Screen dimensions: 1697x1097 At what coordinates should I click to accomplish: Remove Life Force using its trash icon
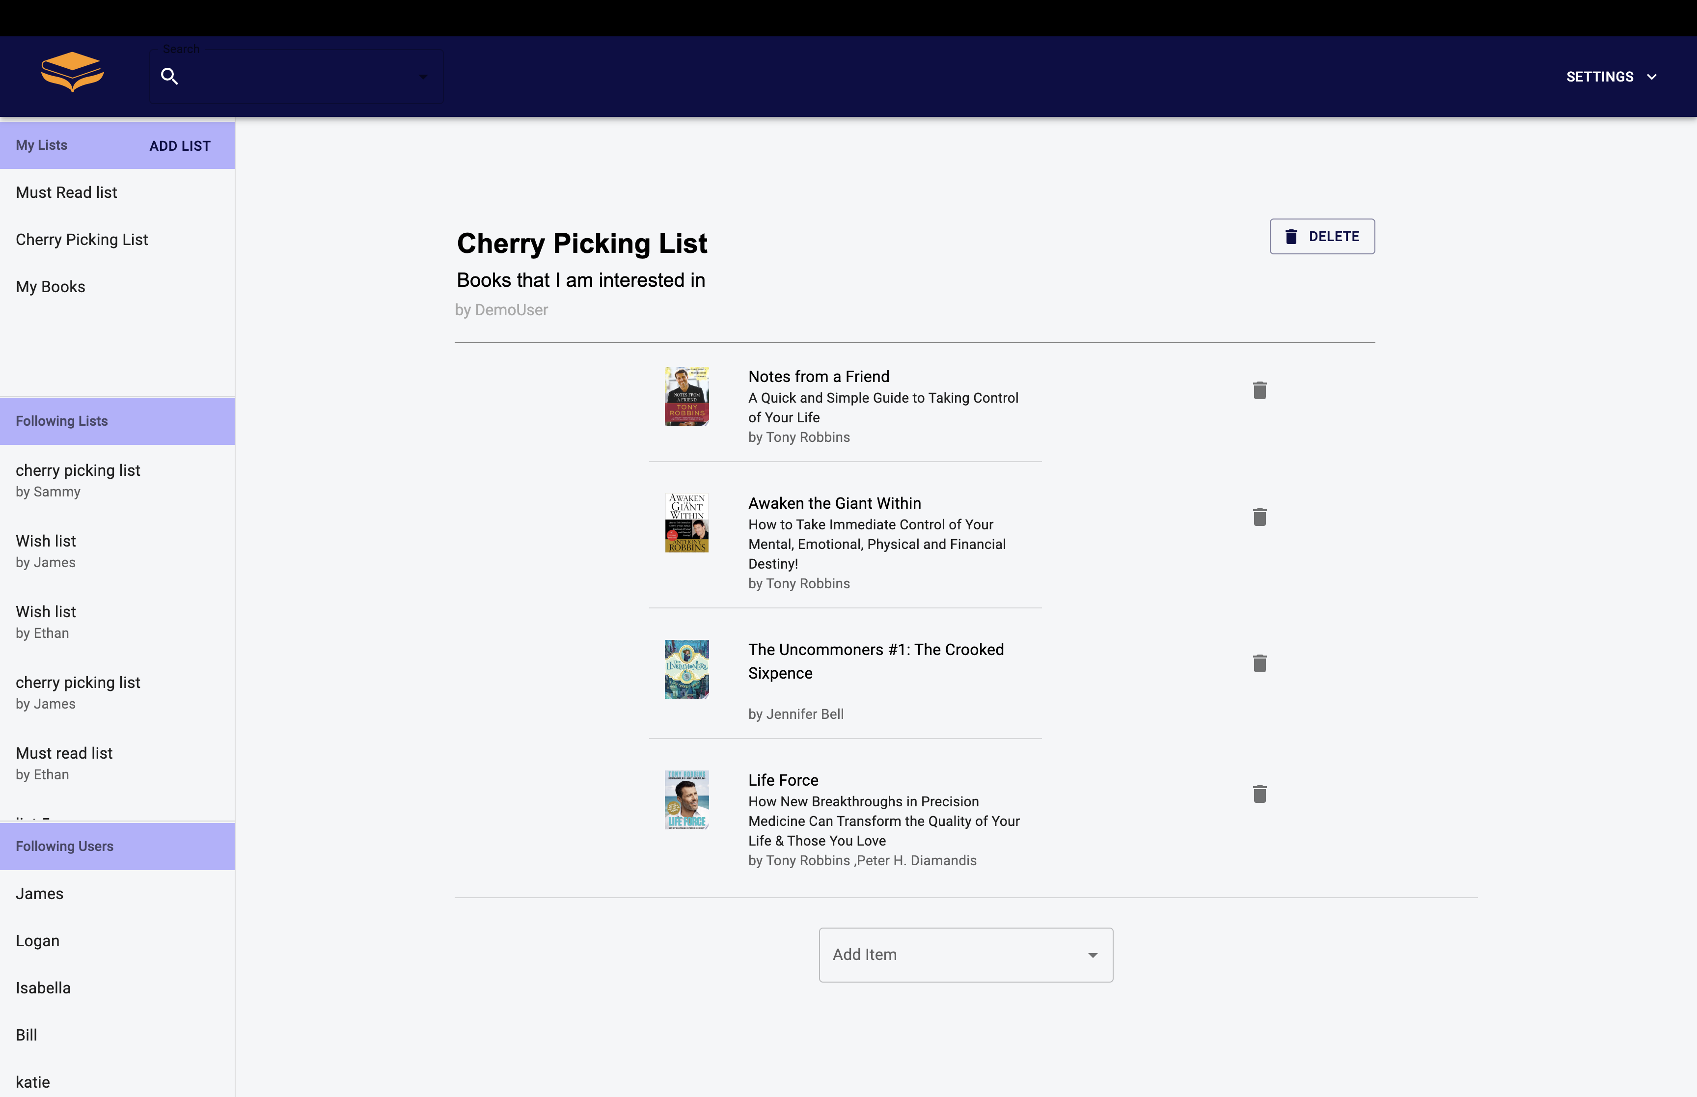pyautogui.click(x=1259, y=794)
